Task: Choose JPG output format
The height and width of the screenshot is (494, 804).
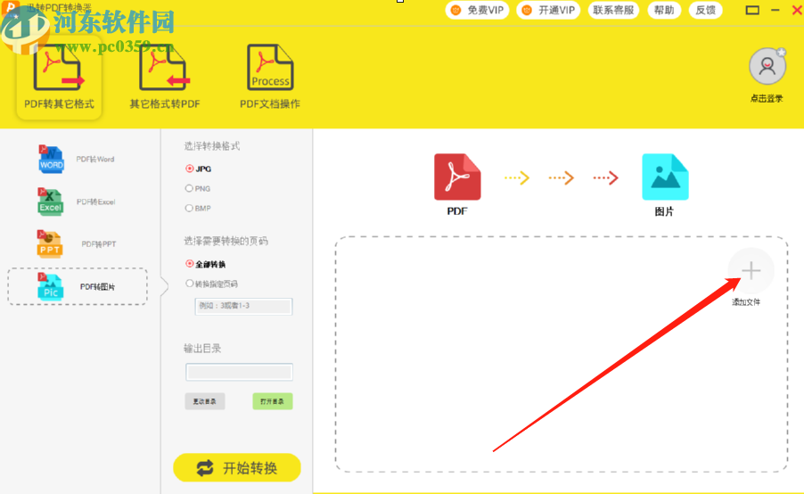Action: (198, 169)
